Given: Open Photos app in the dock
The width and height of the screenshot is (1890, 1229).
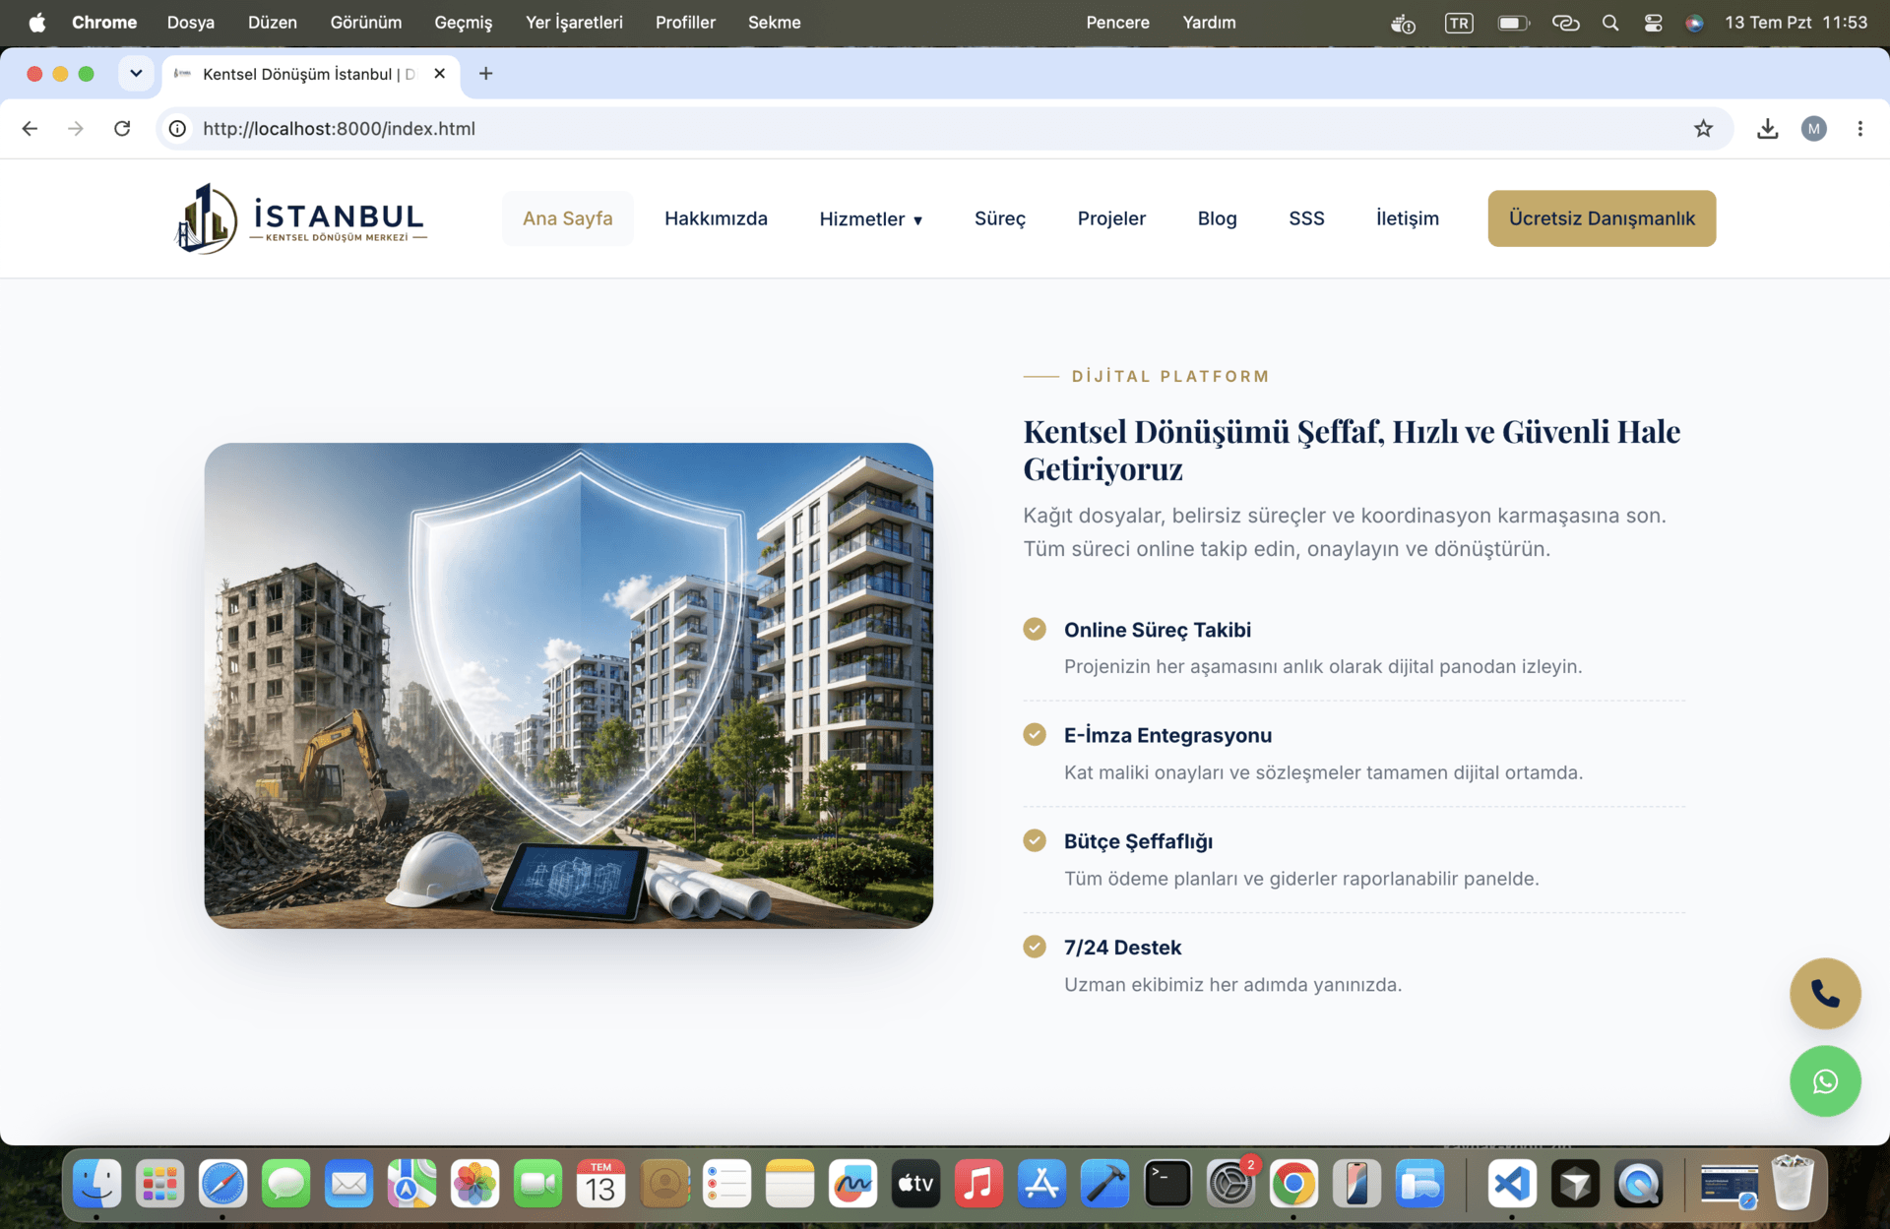Looking at the screenshot, I should point(474,1184).
